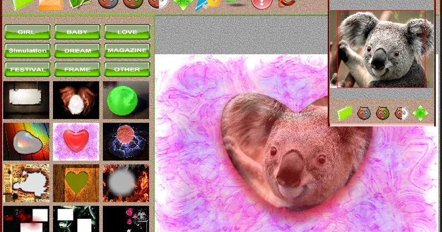
Task: Click the orange-green owl face in top toolbar
Action: tap(133, 4)
